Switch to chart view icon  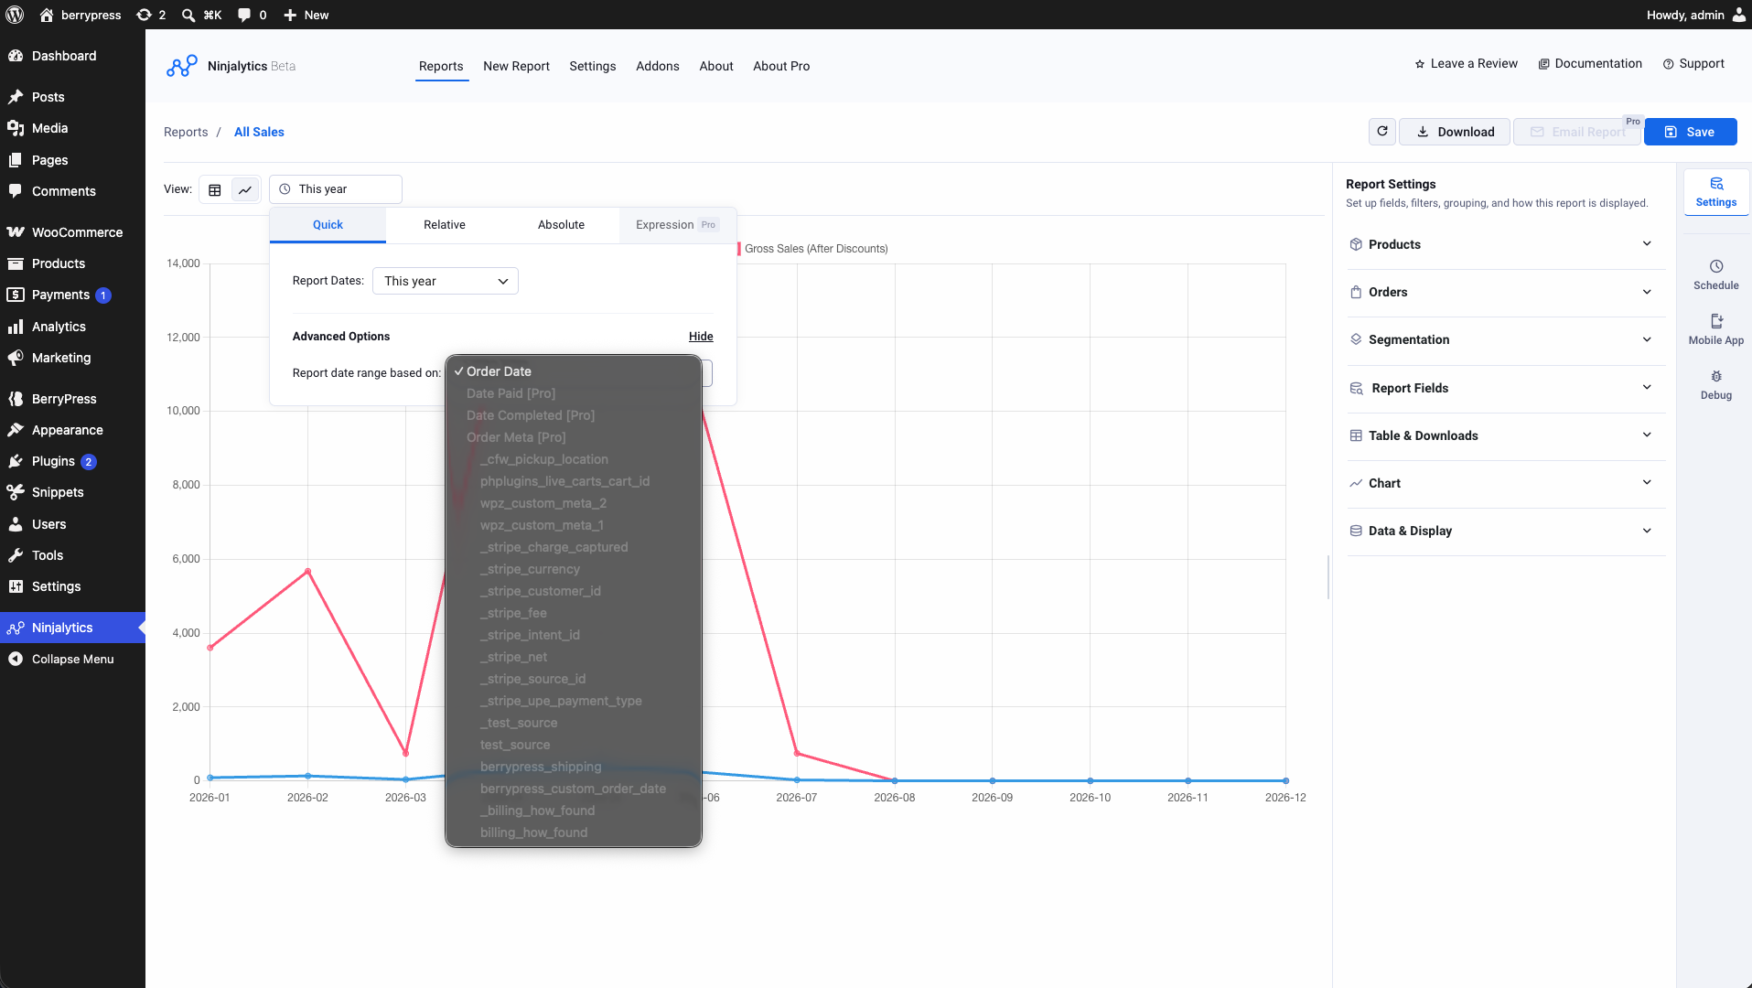pyautogui.click(x=245, y=189)
